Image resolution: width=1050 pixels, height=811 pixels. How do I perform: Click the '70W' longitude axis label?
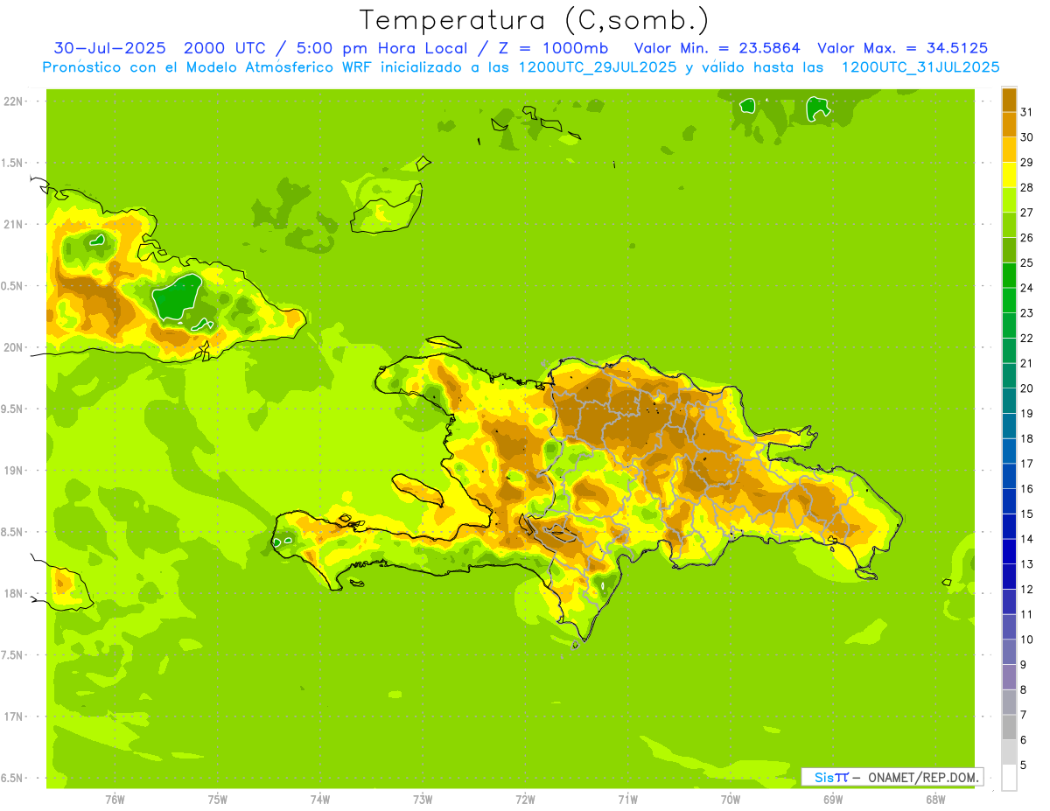(731, 800)
